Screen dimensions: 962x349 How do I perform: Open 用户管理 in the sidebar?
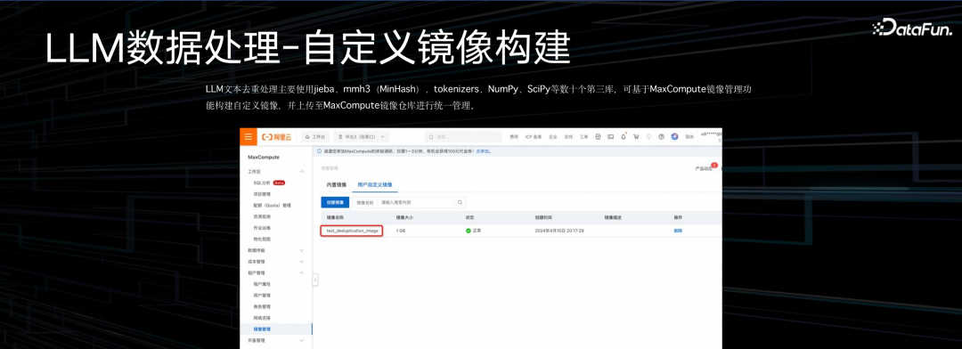[261, 295]
